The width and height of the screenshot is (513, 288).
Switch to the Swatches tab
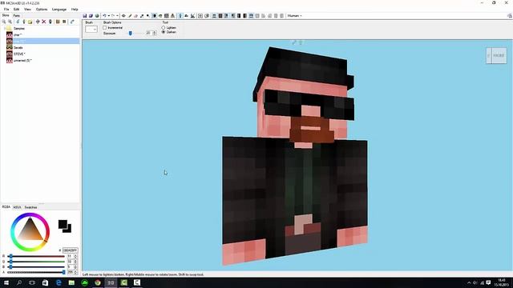pos(30,207)
